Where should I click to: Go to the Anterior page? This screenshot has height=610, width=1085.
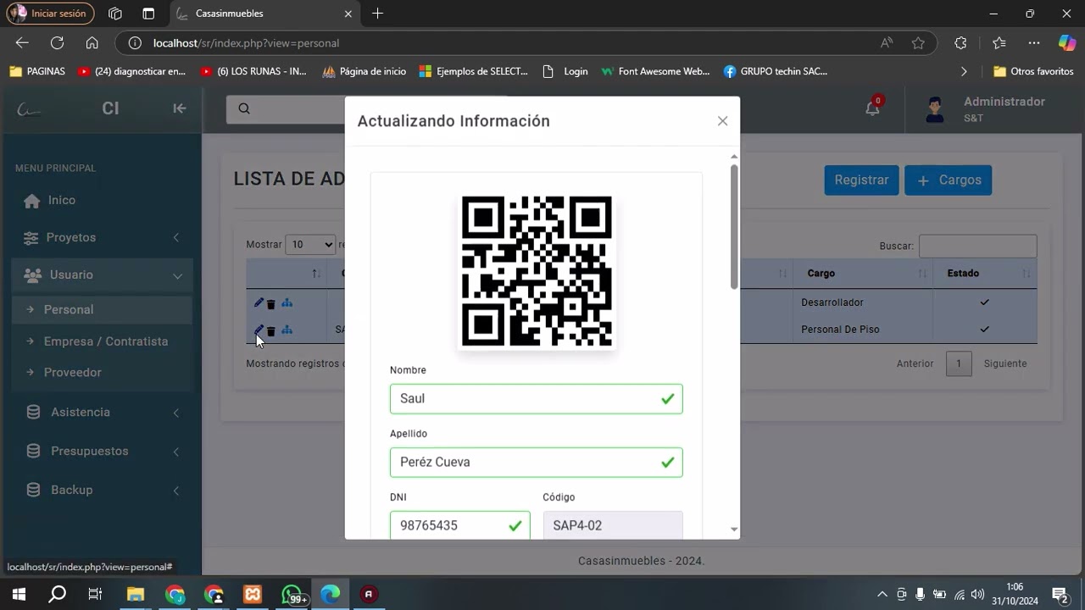tap(915, 363)
